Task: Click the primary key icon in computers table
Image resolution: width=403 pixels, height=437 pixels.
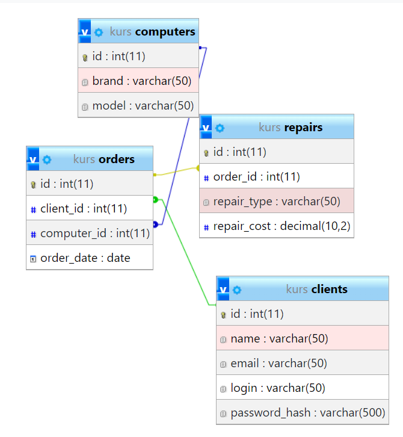Action: pyautogui.click(x=85, y=58)
